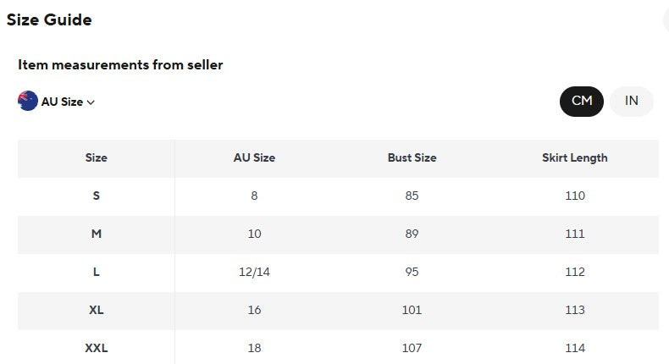Click the Bust Size column header
Viewport: 669px width, 364px height.
(x=412, y=158)
